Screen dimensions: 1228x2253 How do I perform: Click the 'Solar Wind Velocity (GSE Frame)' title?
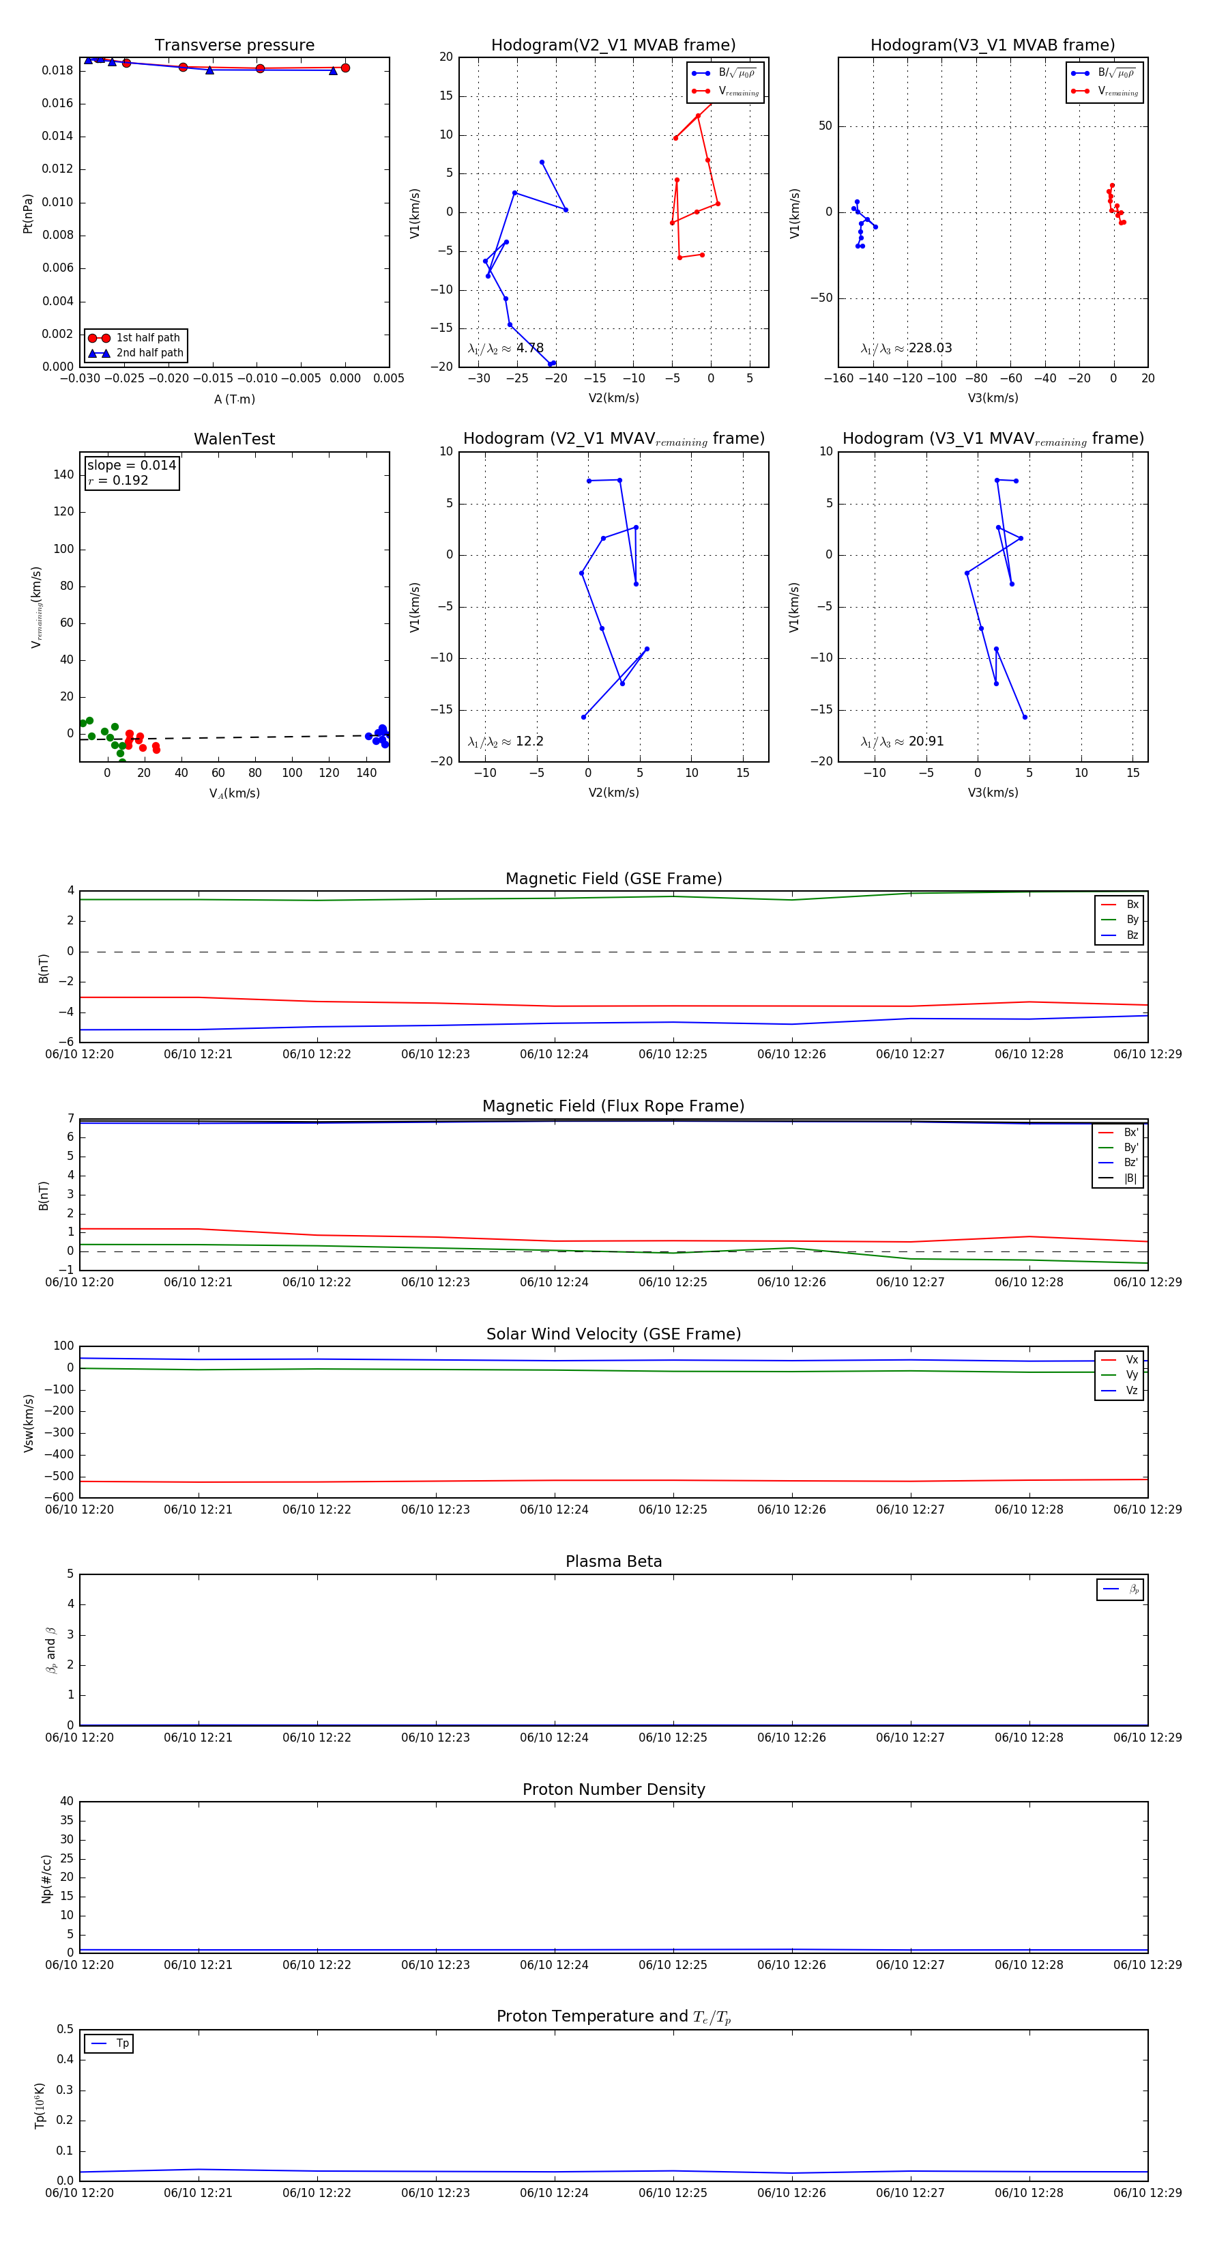point(613,1334)
